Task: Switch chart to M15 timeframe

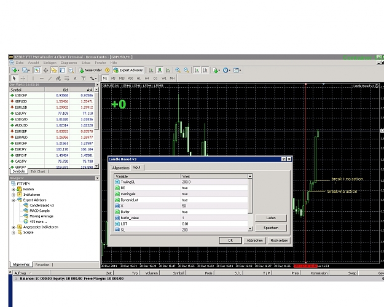Action: tap(122, 79)
